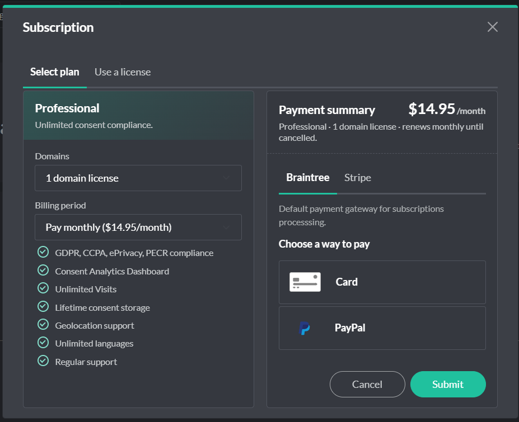
Task: Click the 'Unlimited consent compliance.' text
Action: [94, 125]
